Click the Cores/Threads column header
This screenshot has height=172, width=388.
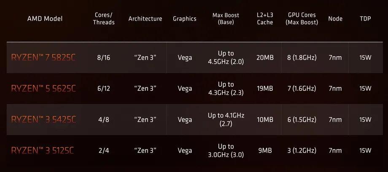pos(104,19)
